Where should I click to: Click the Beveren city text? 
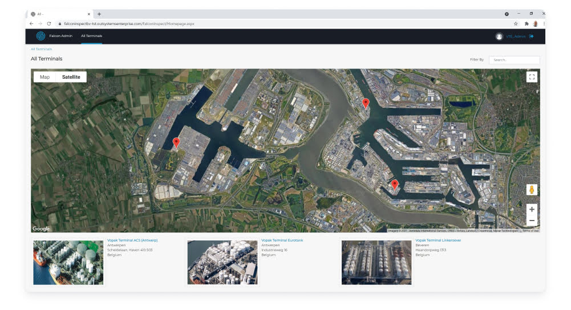(x=423, y=245)
